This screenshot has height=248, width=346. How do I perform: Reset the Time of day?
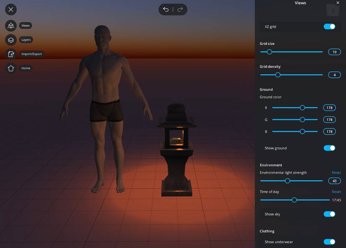336,192
